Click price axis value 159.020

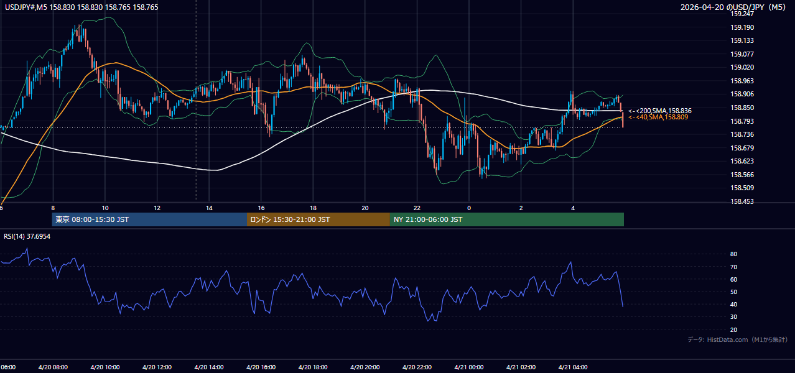tap(742, 67)
